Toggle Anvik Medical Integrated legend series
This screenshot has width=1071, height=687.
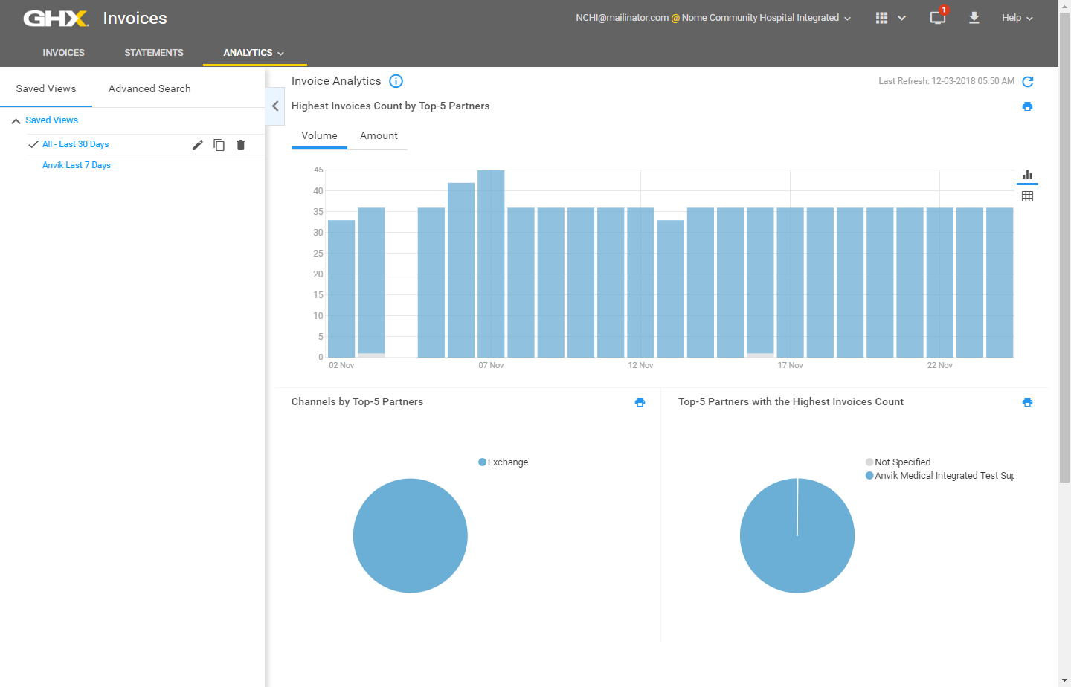939,476
